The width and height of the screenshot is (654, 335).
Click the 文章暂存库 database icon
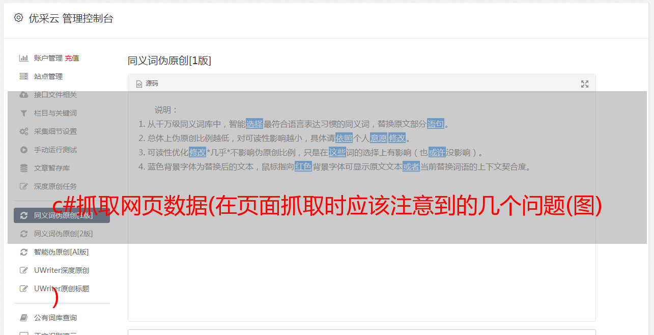point(23,168)
